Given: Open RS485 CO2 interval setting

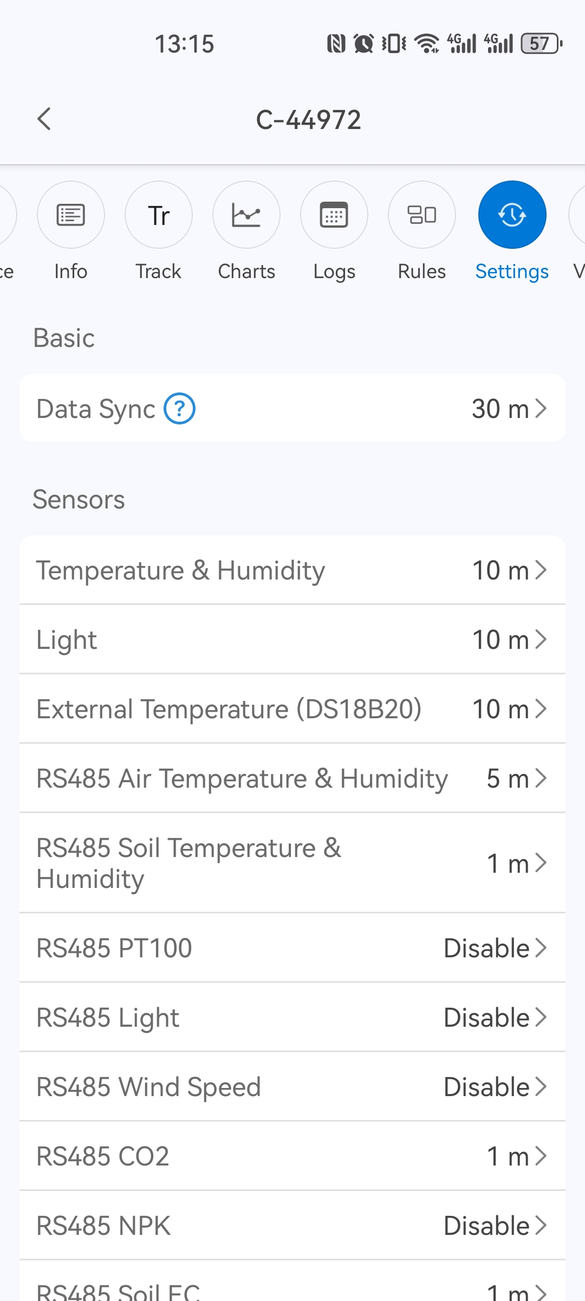Looking at the screenshot, I should coord(292,1156).
